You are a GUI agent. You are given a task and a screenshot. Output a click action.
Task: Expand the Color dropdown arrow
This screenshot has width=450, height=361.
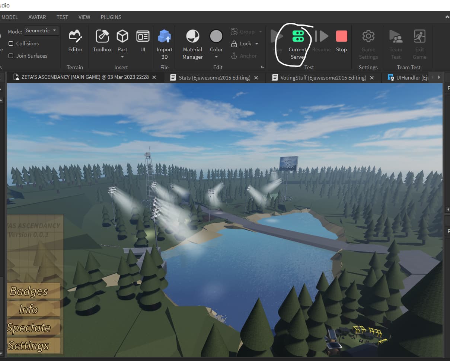pos(216,57)
